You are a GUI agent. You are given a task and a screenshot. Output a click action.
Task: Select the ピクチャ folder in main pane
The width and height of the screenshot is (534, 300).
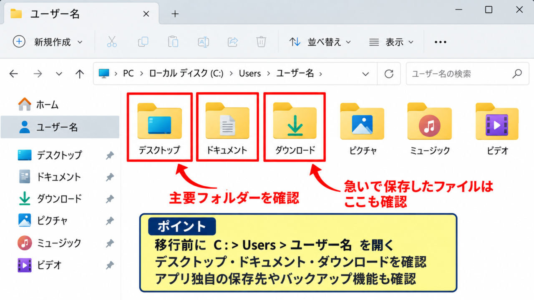362,128
